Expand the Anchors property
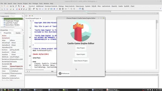This screenshot has height=91, width=162. pyautogui.click(x=1, y=50)
